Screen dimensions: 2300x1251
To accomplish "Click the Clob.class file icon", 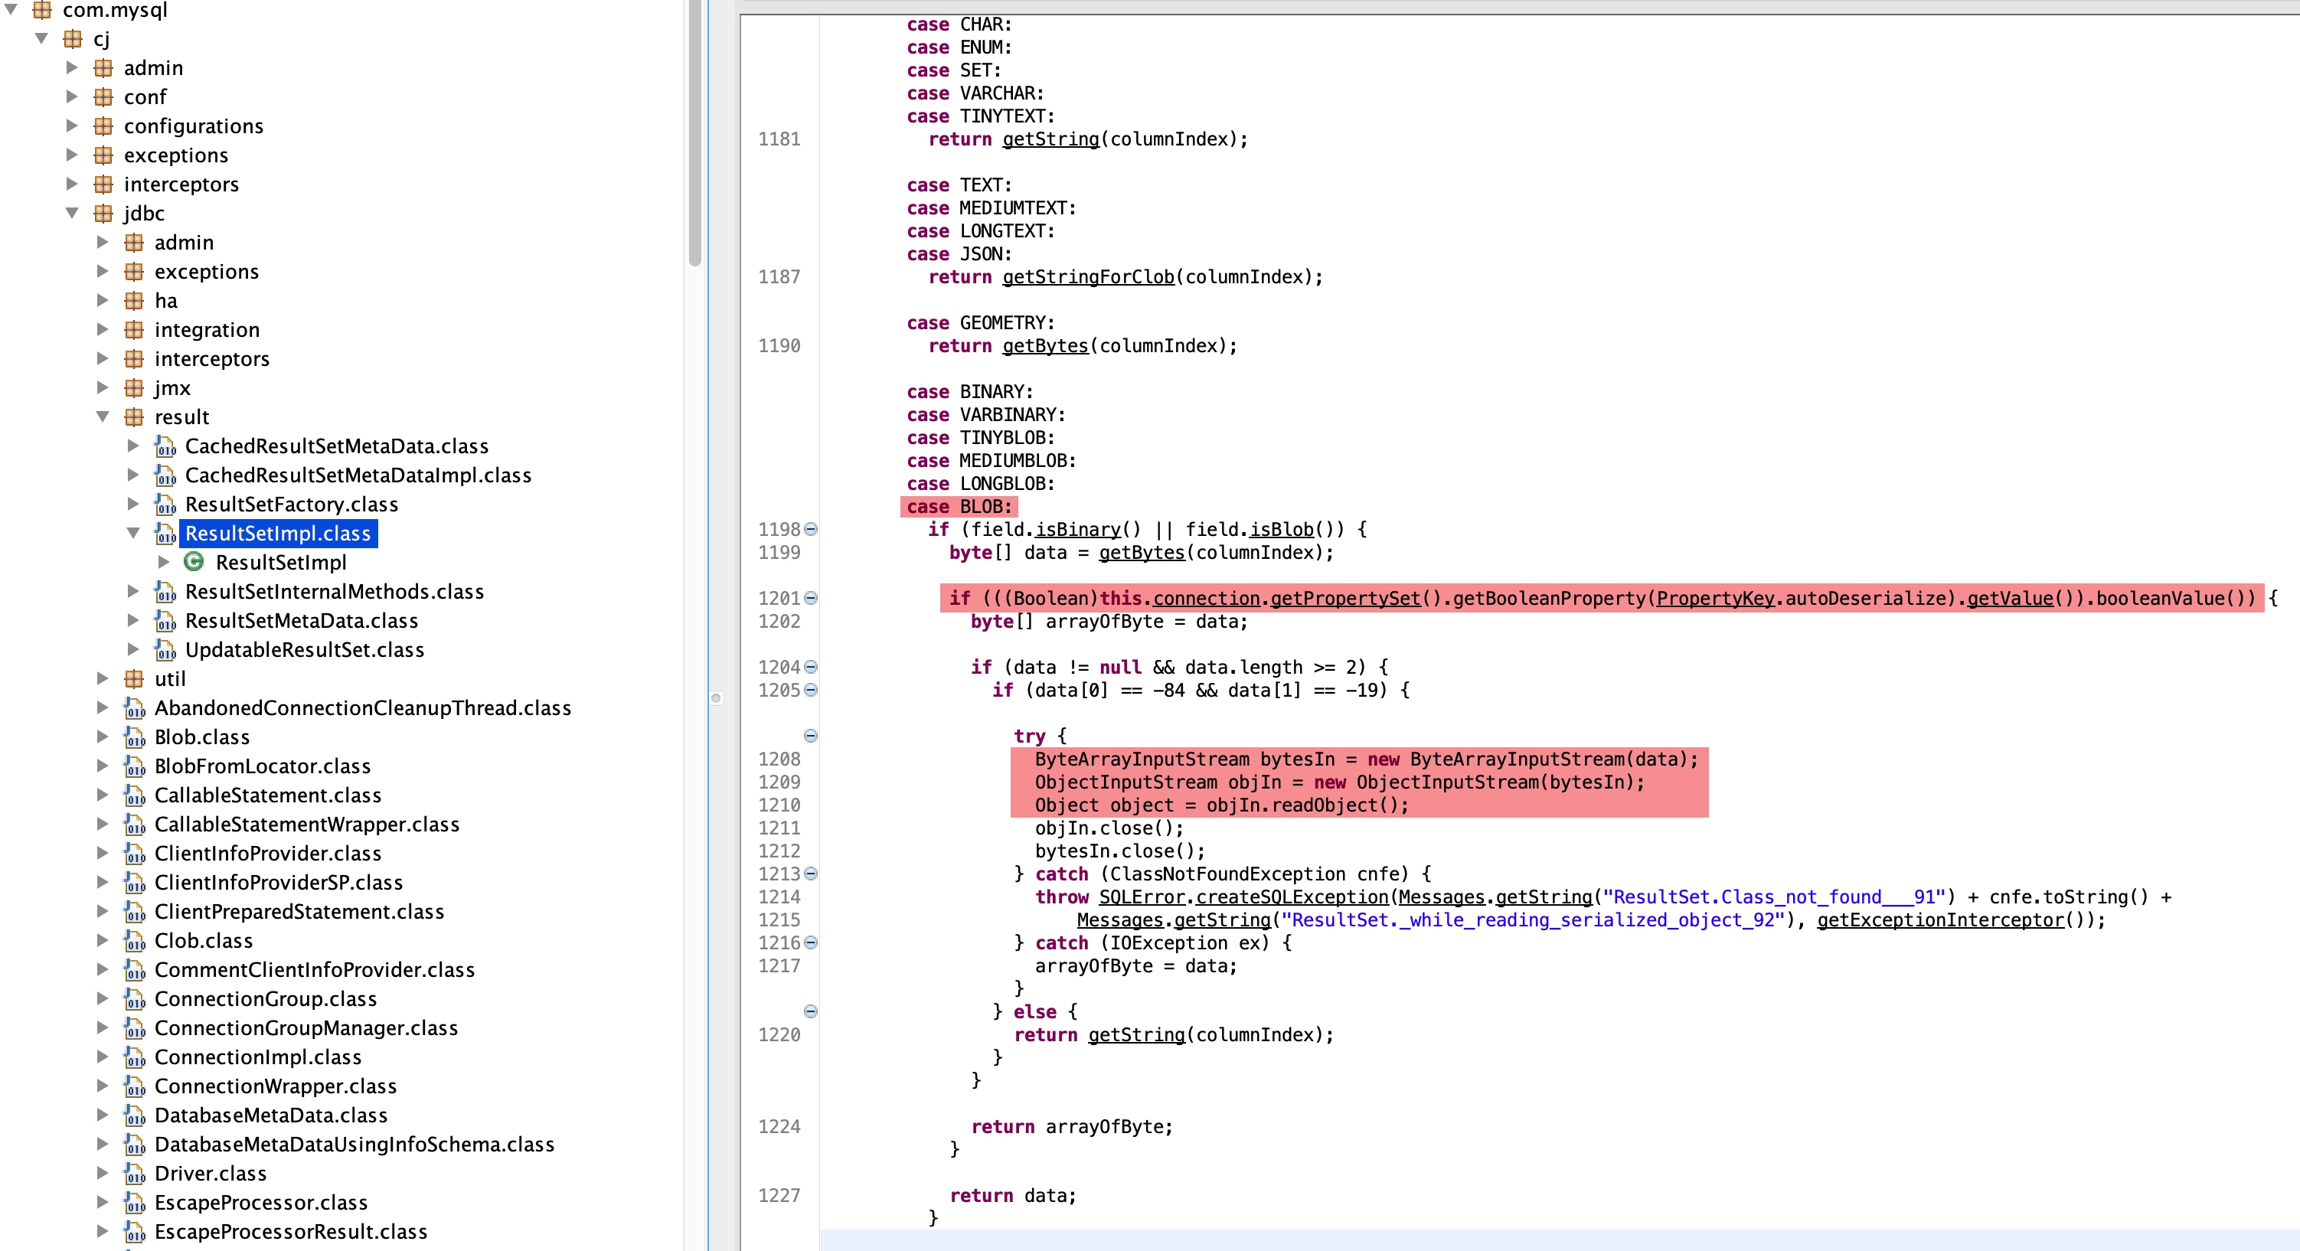I will point(135,940).
